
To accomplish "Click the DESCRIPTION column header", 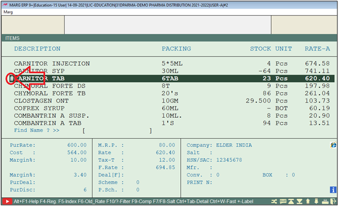I will point(37,48).
